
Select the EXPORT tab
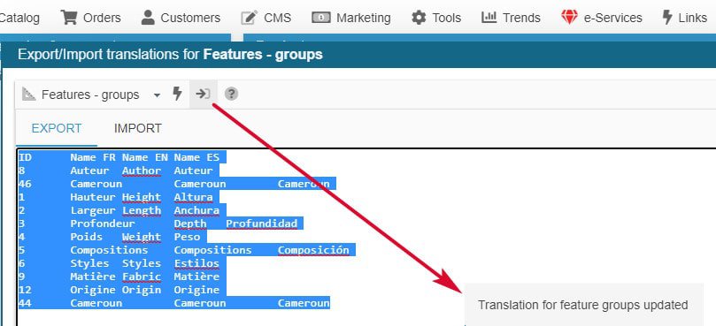click(57, 129)
